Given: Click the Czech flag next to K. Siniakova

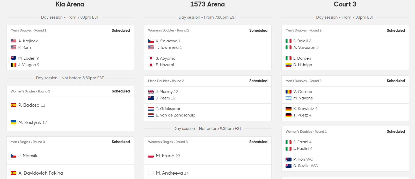Looking at the screenshot, I should [151, 41].
